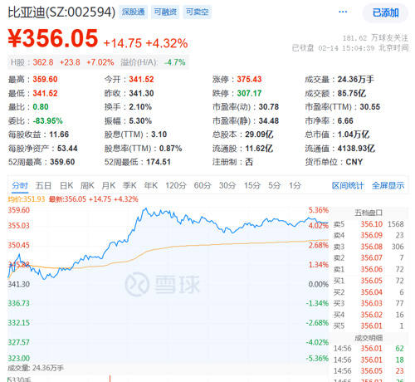
Task: Click the 量比 value 0.80
Action: (x=41, y=107)
